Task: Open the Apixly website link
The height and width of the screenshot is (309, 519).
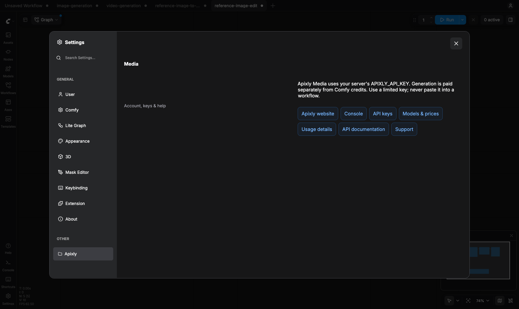Action: [318, 114]
